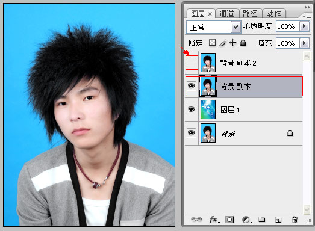This screenshot has width=315, height=231.
Task: Lock all padlock icon
Action: (x=243, y=43)
